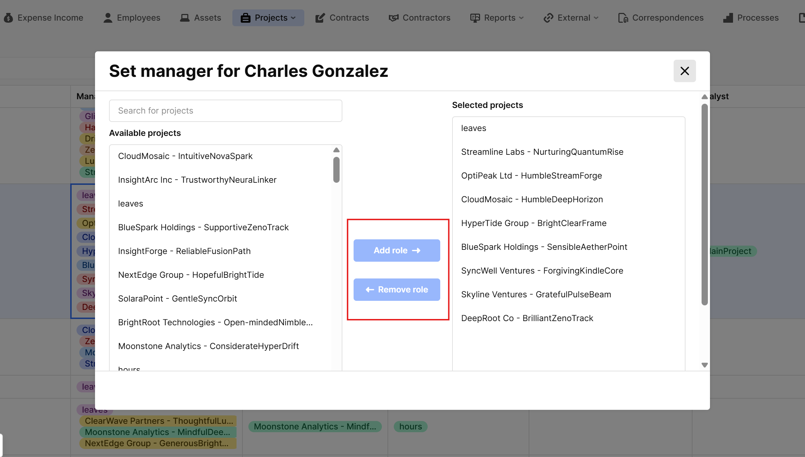Click the dialog scrollbar down arrow
The width and height of the screenshot is (805, 457).
pos(704,365)
